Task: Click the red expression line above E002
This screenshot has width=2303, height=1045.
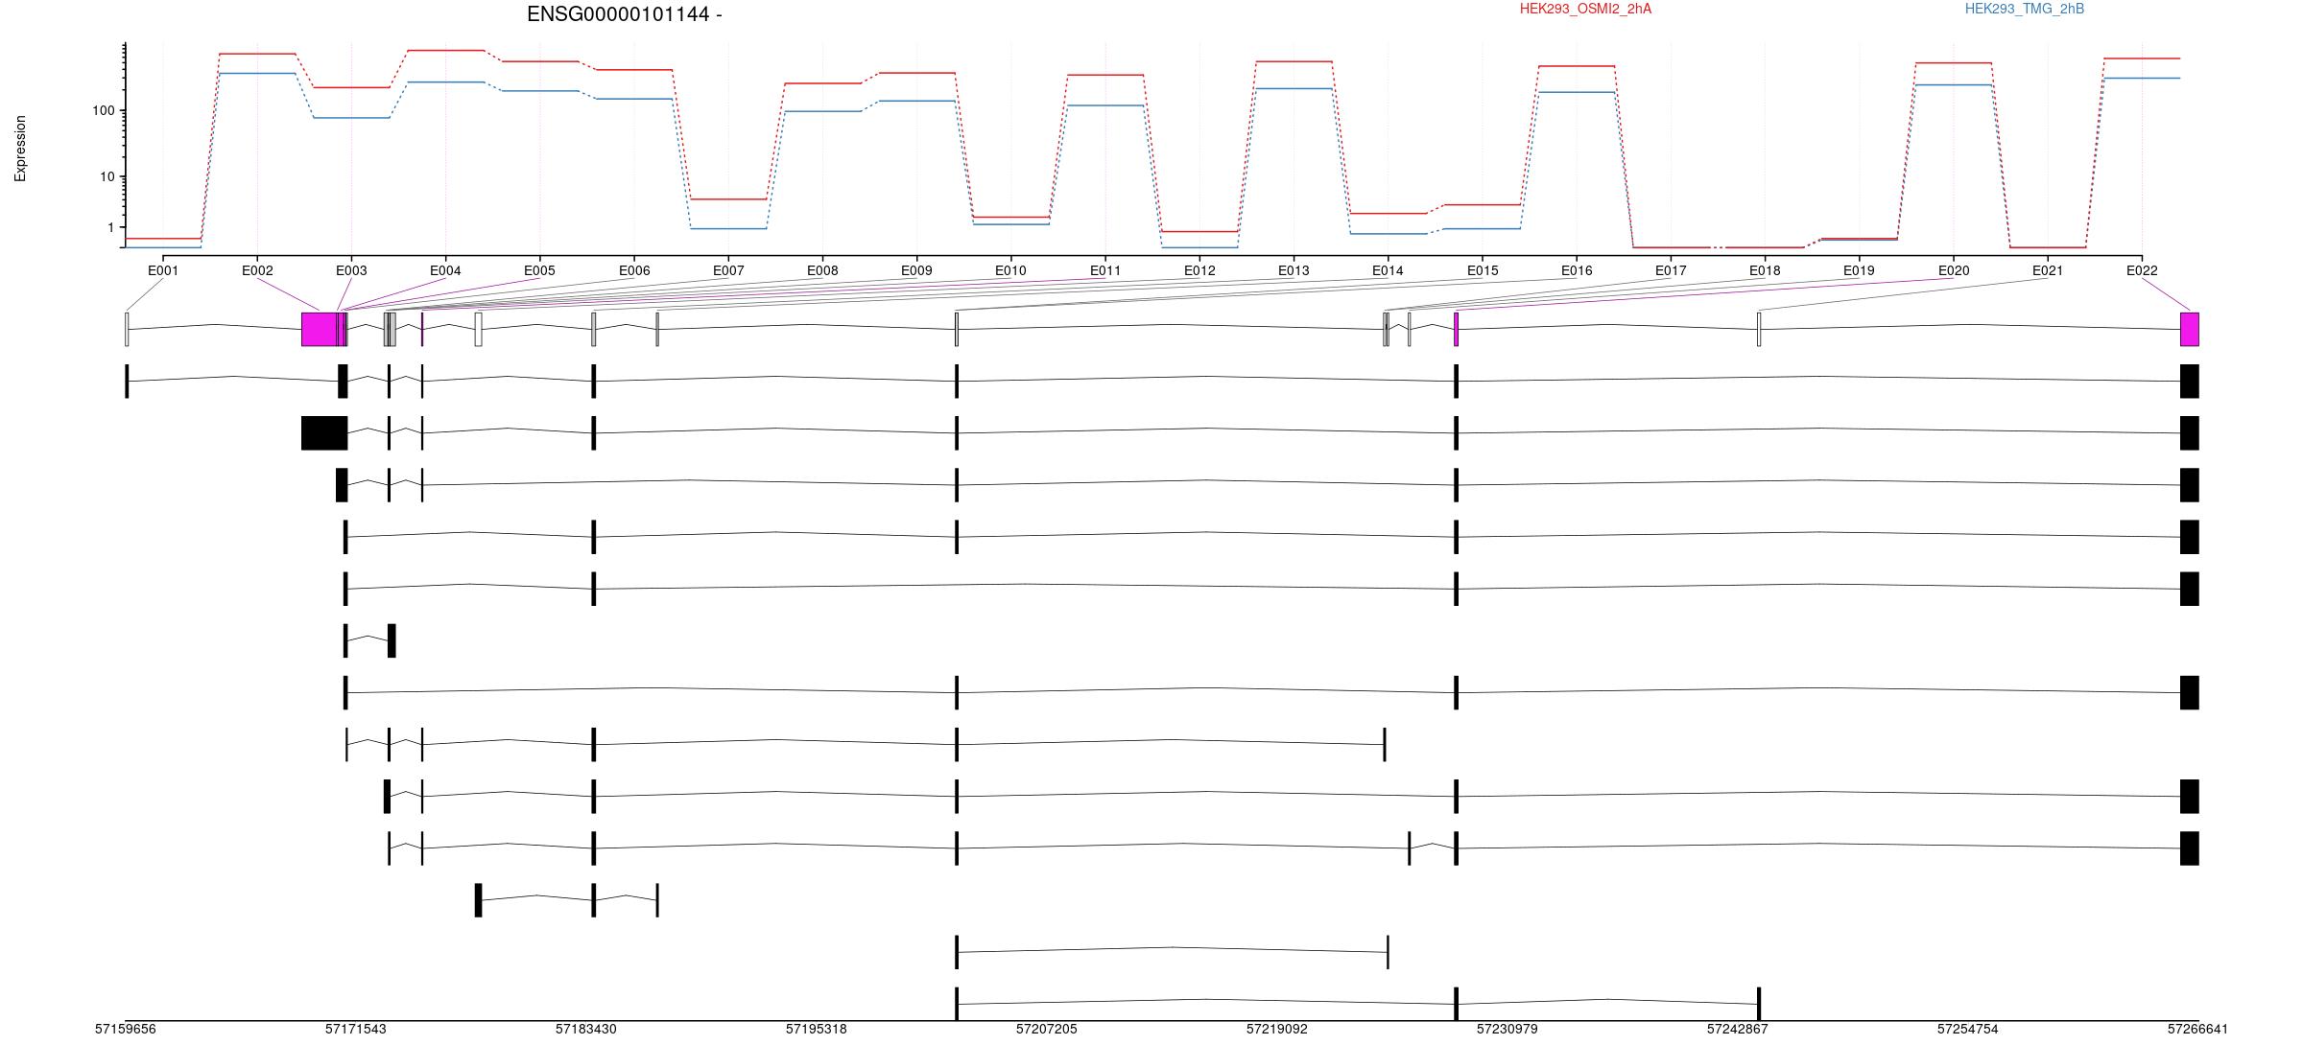Action: tap(257, 54)
